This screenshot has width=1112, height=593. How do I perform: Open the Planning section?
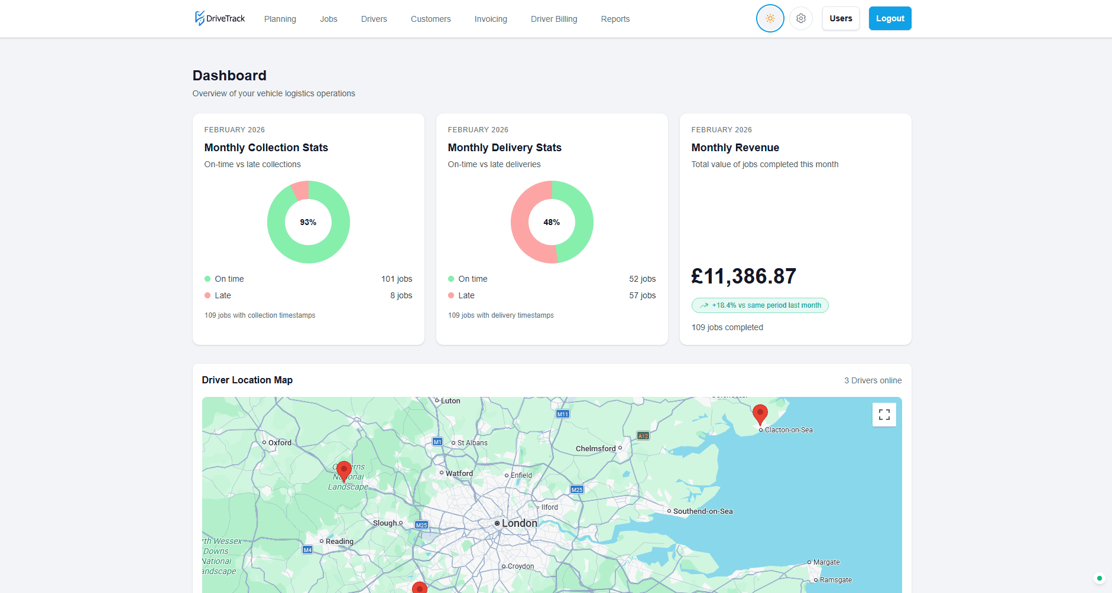coord(280,19)
